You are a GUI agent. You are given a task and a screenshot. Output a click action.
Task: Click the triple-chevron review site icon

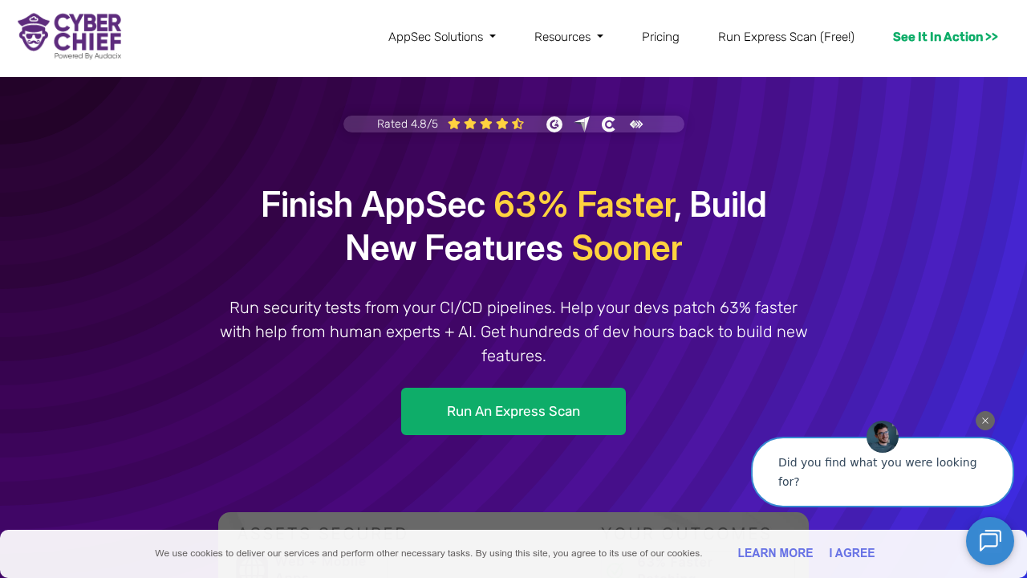point(636,124)
